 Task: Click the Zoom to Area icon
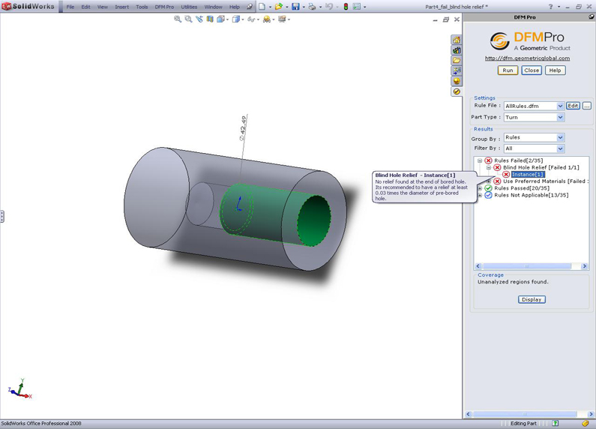[x=188, y=19]
